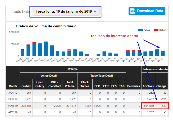Screen dimensions: 173x120
Task: Click the Open Outcry column header
Action: 40,84
